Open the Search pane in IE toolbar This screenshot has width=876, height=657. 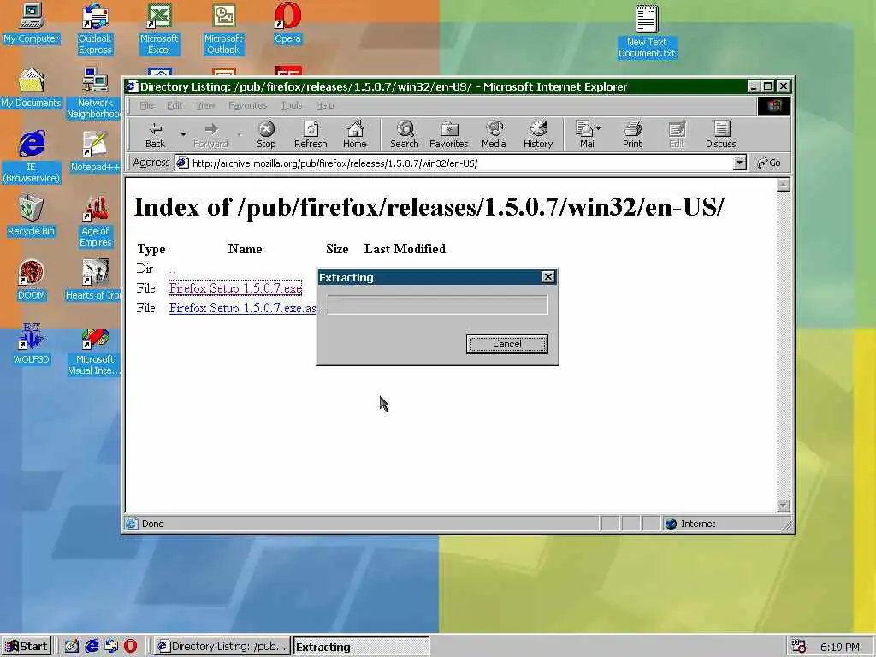[405, 134]
